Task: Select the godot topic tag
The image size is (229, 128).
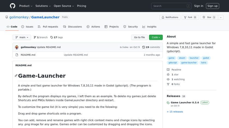Action: coord(206,58)
